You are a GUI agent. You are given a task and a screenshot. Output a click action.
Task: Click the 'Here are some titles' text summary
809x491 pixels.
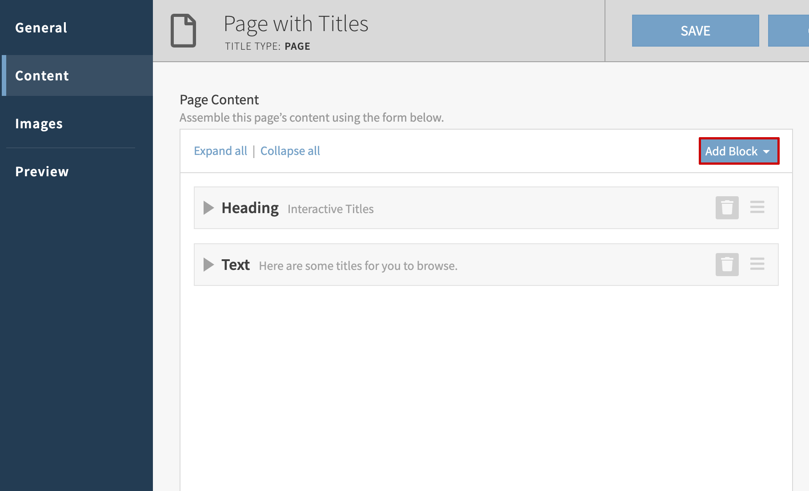coord(358,265)
